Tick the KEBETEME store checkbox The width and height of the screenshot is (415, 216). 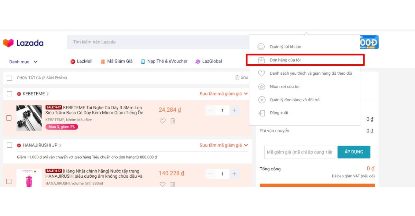(9, 94)
